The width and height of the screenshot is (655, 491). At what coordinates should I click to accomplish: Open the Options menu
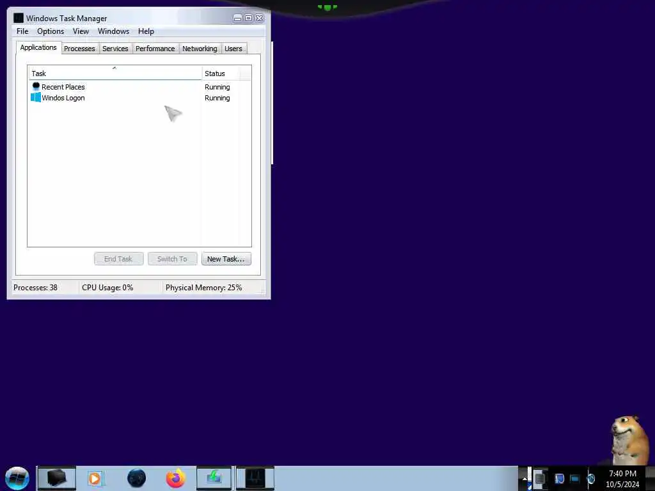[51, 31]
